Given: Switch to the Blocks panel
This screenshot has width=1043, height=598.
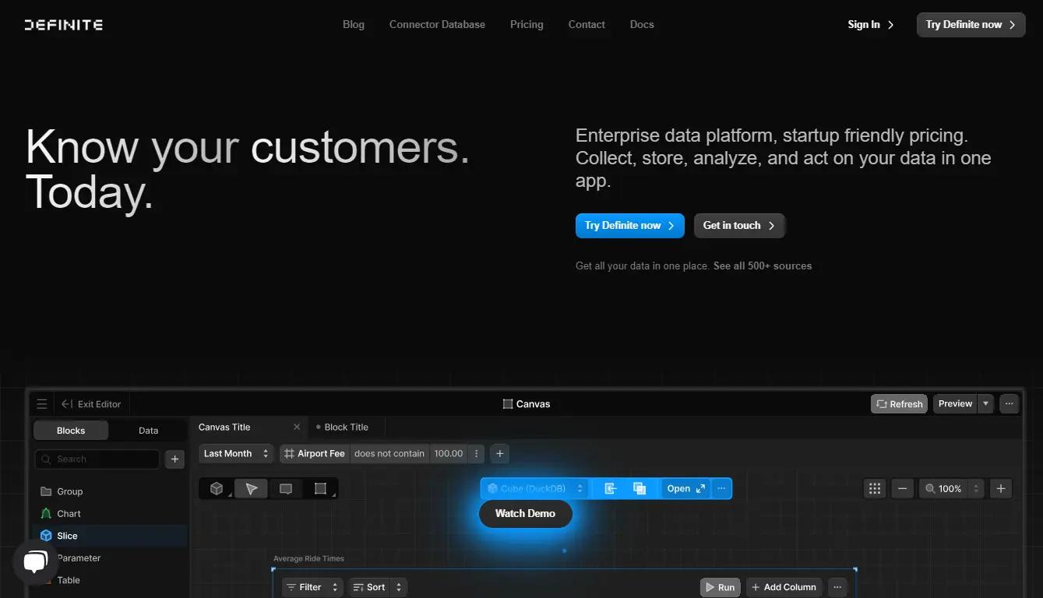Looking at the screenshot, I should click(71, 431).
